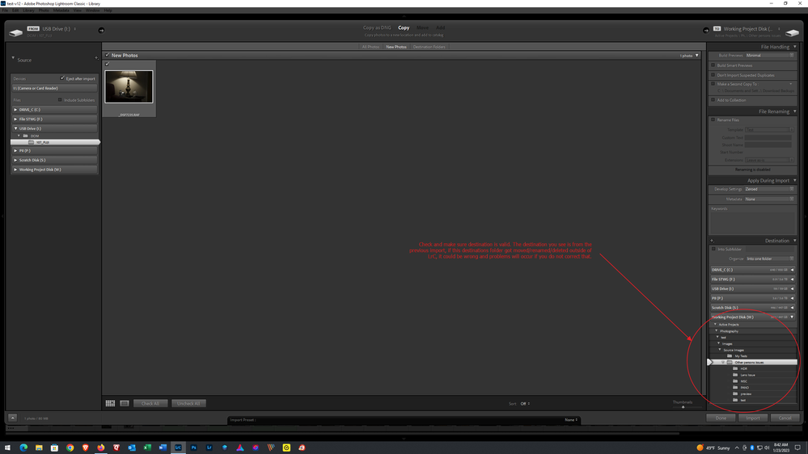Launch Microsoft Edge from taskbar

click(x=23, y=448)
